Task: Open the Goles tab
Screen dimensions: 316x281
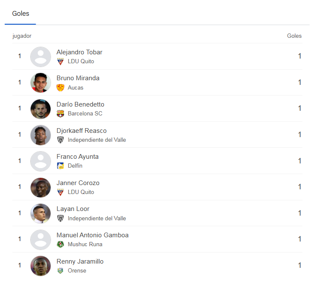Action: 20,14
